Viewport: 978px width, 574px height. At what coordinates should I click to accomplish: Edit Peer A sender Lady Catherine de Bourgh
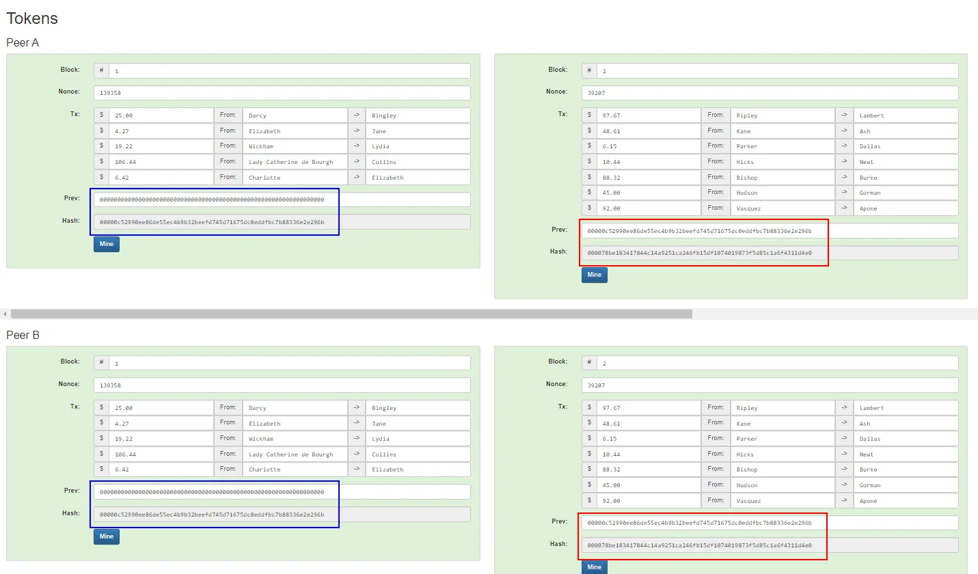click(x=295, y=162)
